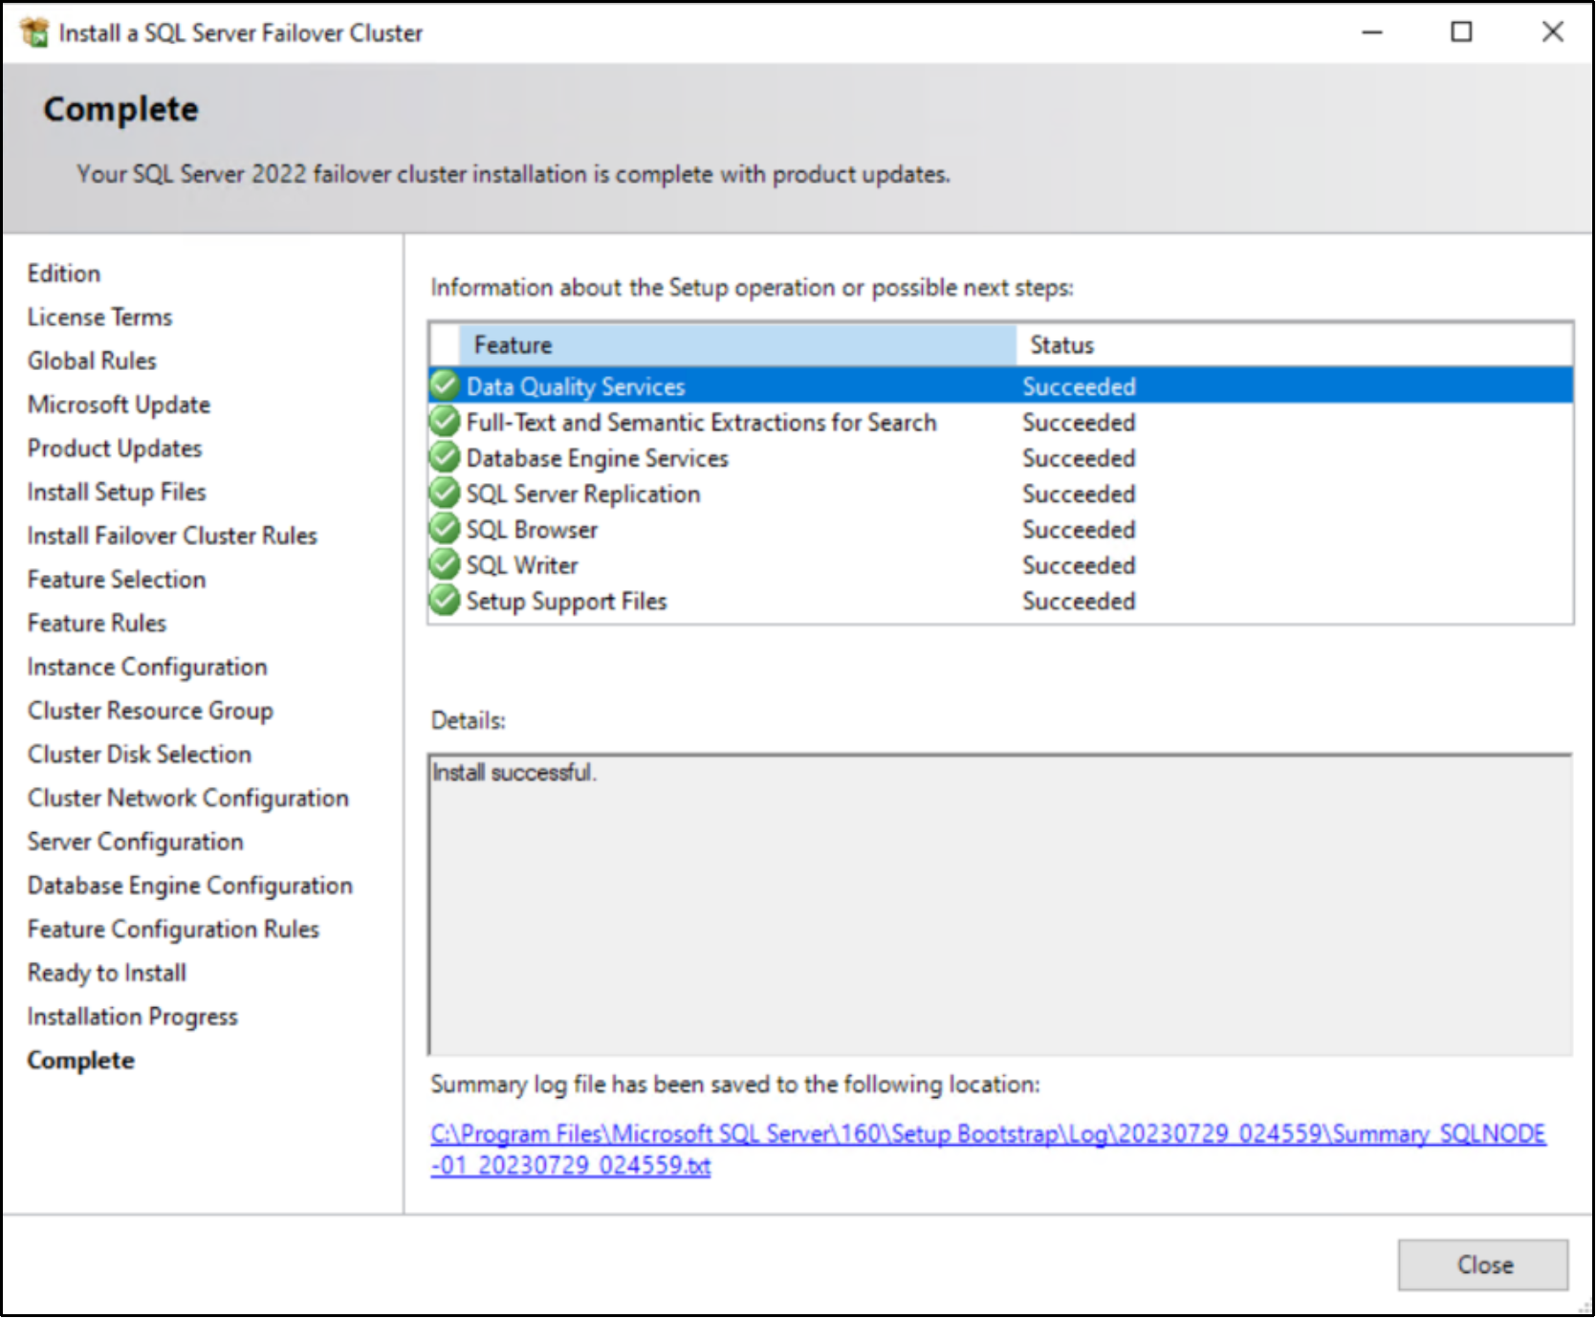
Task: Select the SQL Writer row
Action: click(1000, 565)
